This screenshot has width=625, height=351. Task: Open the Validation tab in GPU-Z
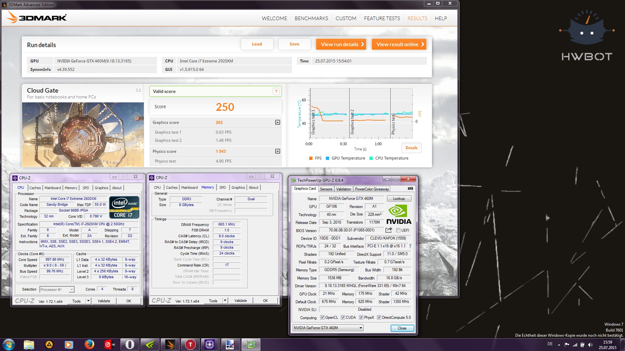343,189
